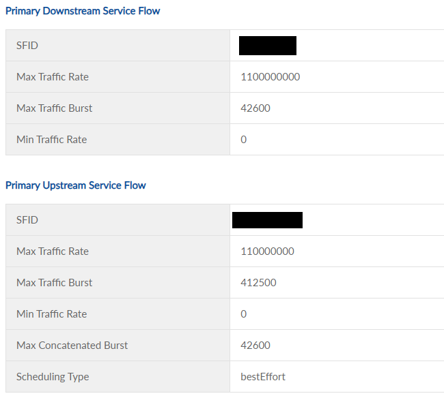Click the 1100000000 downstream rate value
The width and height of the screenshot is (444, 398).
coord(270,77)
